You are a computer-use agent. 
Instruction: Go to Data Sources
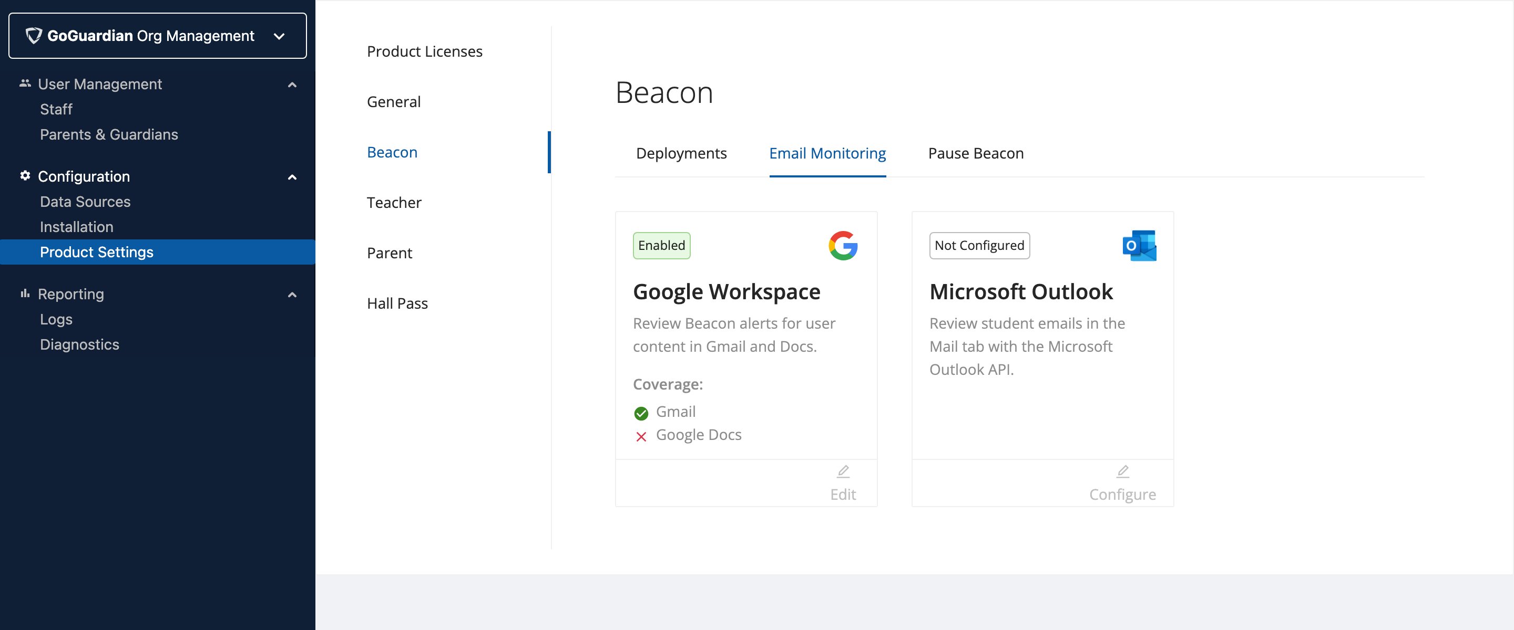click(x=85, y=202)
